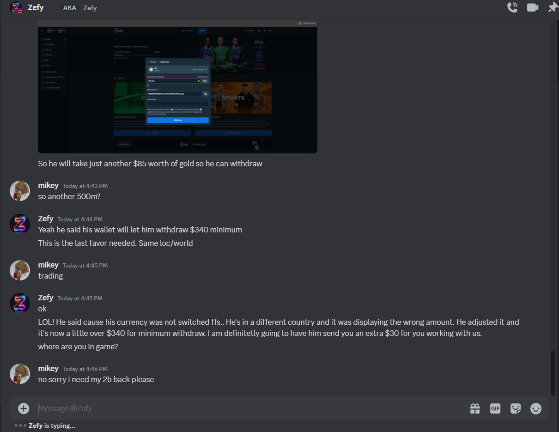Open the emoji picker
This screenshot has width=559, height=432.
[536, 408]
